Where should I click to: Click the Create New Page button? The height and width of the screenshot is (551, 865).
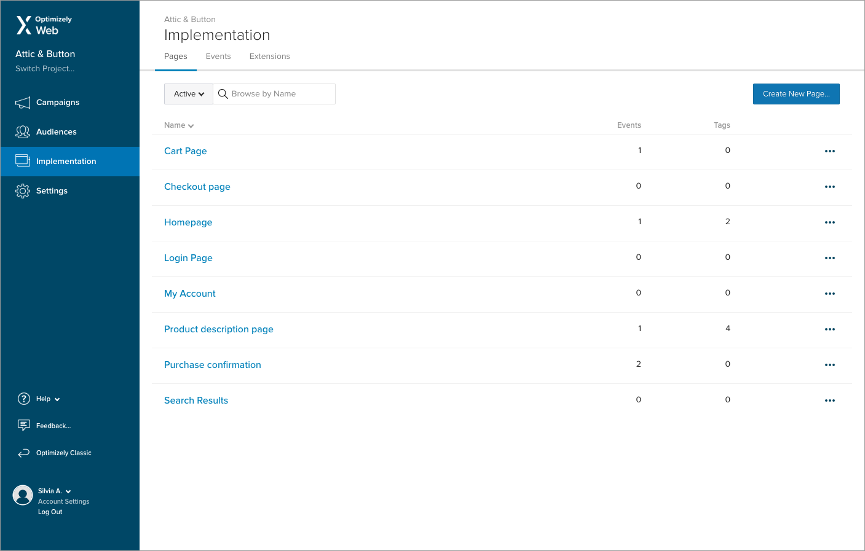(796, 94)
